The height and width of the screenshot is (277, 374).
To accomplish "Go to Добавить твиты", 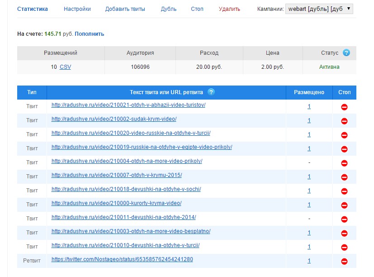I will coord(125,9).
